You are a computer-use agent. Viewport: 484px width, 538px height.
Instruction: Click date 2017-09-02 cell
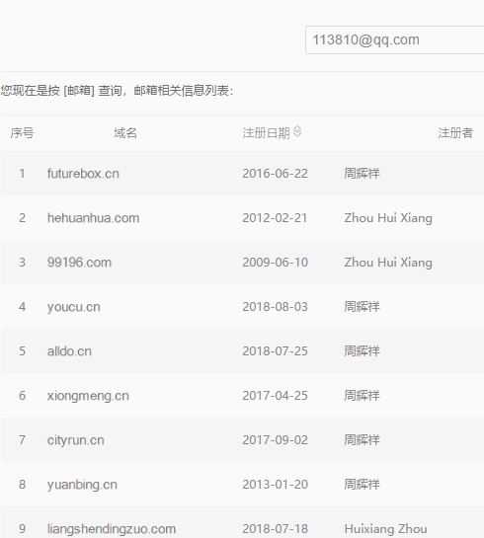click(275, 440)
